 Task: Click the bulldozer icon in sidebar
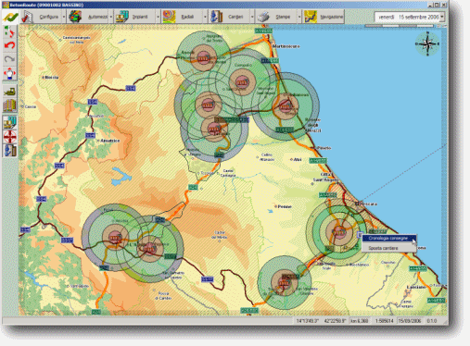[9, 92]
